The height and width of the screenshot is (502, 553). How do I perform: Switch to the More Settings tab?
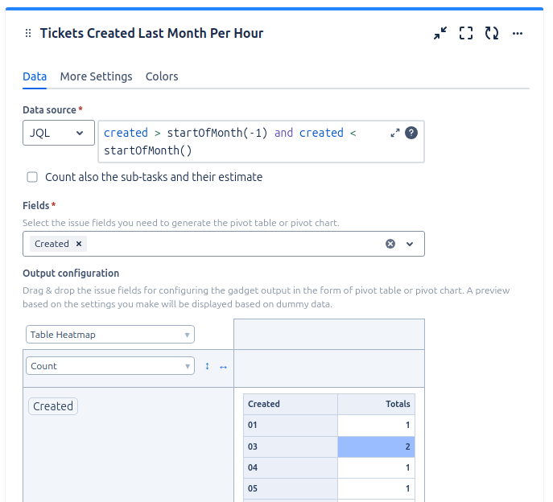tap(96, 76)
